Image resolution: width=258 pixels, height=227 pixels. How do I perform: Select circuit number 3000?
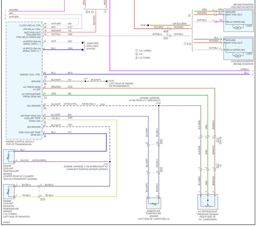[70, 118]
